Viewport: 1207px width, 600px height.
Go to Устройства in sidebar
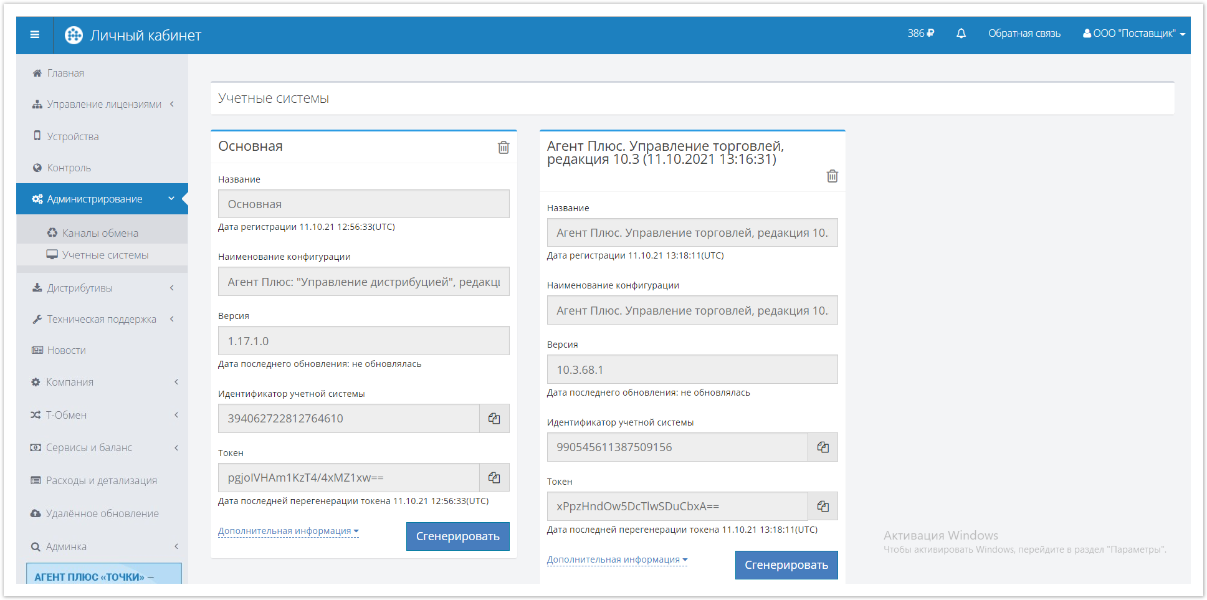coord(72,136)
